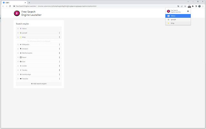Click the share page icon in address bar
This screenshot has height=129, width=206.
click(x=182, y=6)
